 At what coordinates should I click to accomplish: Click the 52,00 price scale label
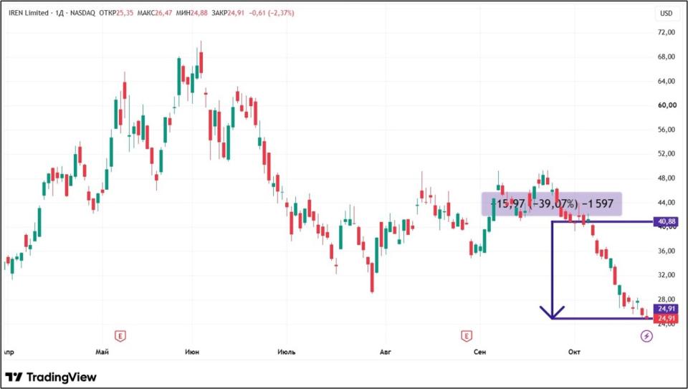pyautogui.click(x=666, y=154)
